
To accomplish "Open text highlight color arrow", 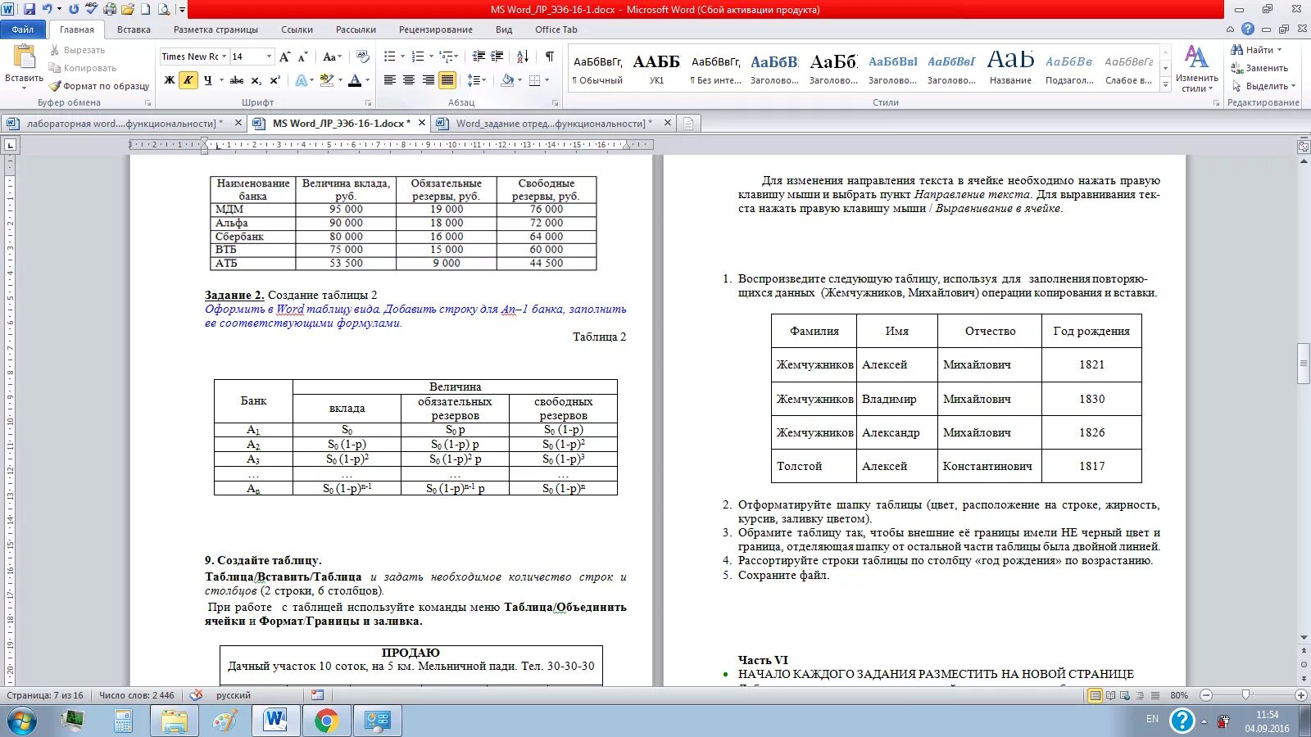I will coord(340,80).
